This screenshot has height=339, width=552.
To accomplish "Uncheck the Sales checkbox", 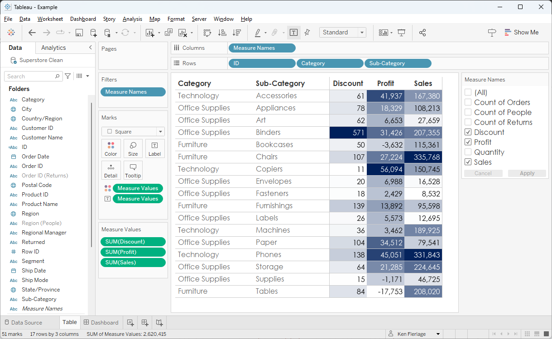I will [x=468, y=162].
